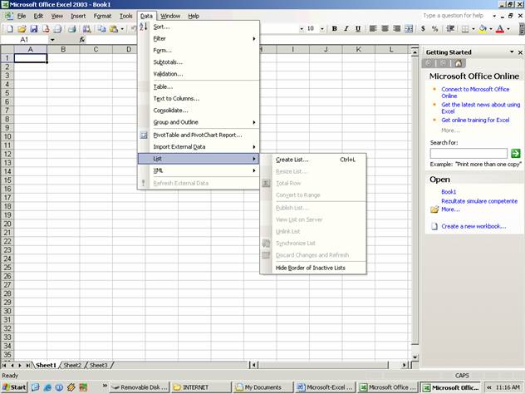Apply Currency style with dollar icon

coord(423,29)
